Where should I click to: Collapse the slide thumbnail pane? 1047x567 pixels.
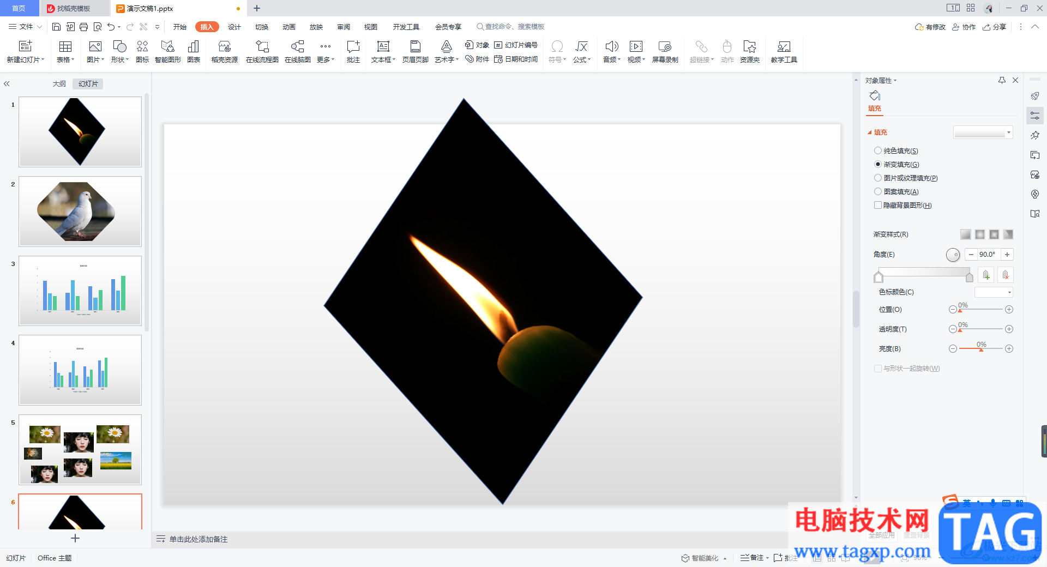click(x=7, y=84)
